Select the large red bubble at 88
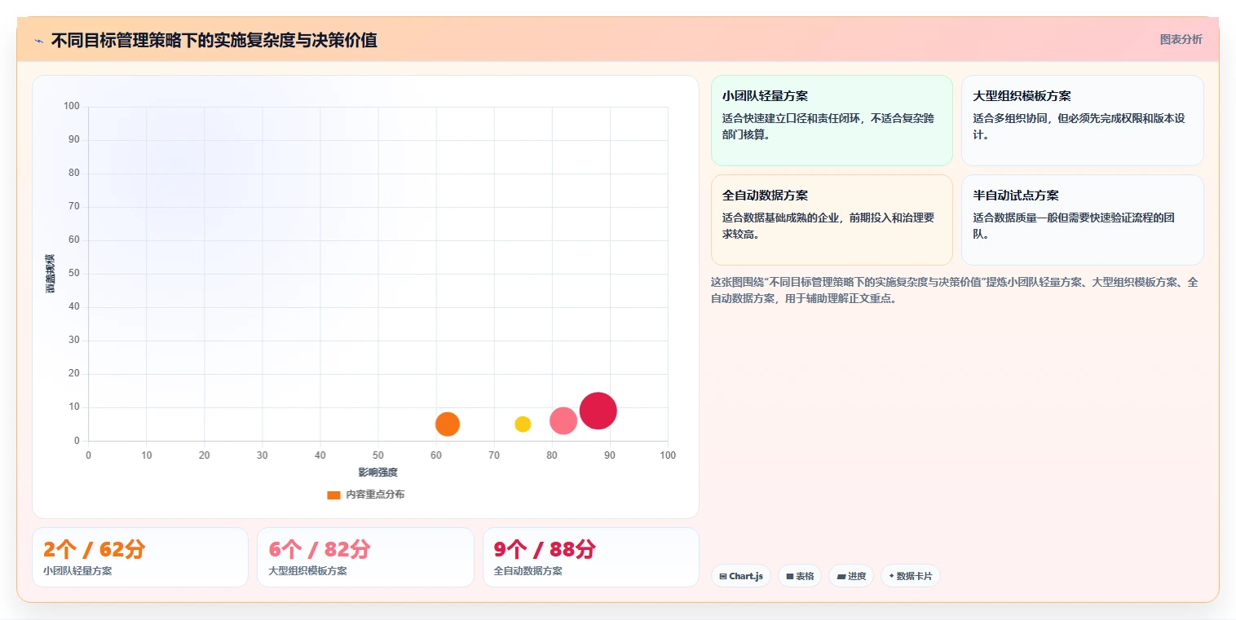Screen dimensions: 1236x620 [x=598, y=411]
